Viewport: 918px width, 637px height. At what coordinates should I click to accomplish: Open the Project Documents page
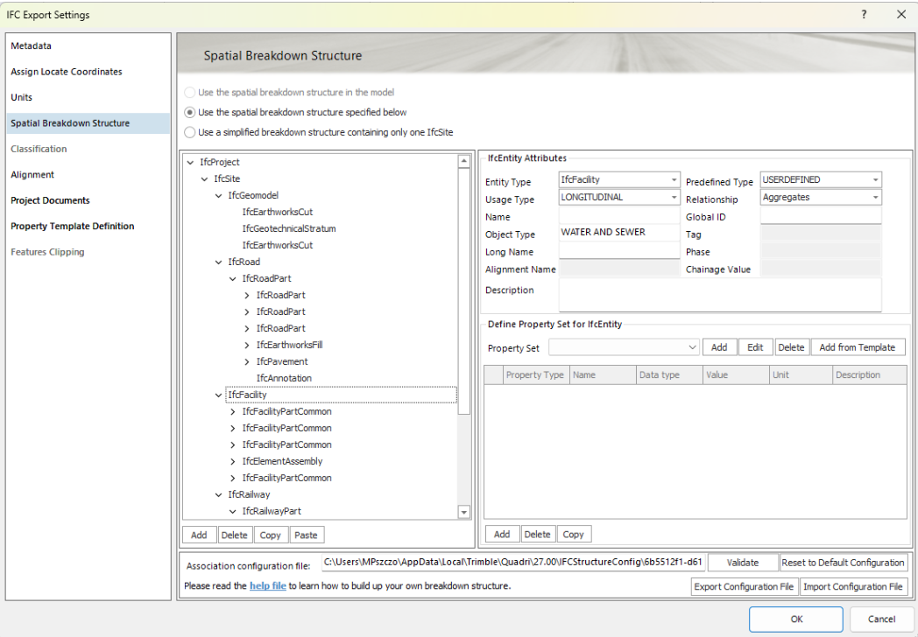click(50, 200)
